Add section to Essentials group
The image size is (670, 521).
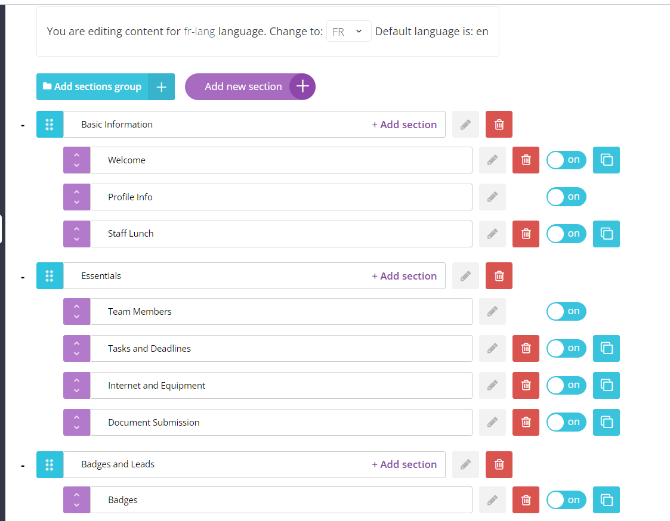coord(405,277)
